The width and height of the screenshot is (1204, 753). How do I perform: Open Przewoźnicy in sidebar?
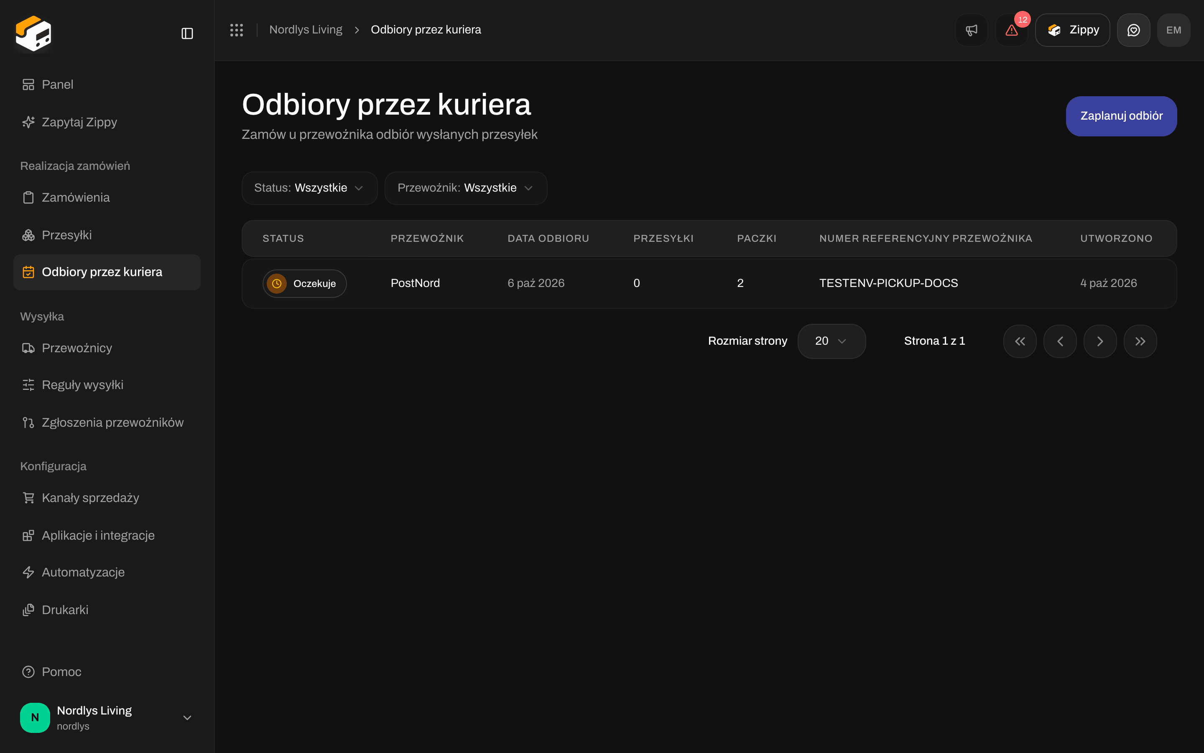[x=107, y=348]
